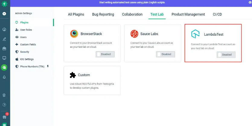The image size is (252, 126).
Task: Click the Custom plugin card title
Action: click(84, 75)
